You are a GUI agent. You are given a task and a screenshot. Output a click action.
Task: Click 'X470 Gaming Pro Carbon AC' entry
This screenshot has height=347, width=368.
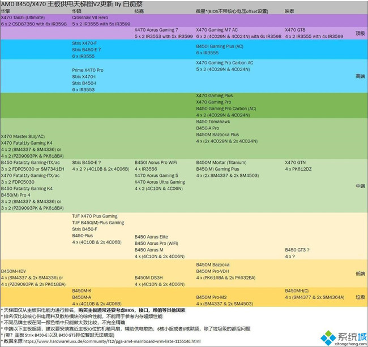click(x=225, y=63)
